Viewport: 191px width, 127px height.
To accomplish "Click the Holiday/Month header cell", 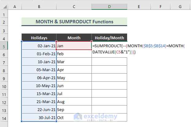I will click(109, 38).
